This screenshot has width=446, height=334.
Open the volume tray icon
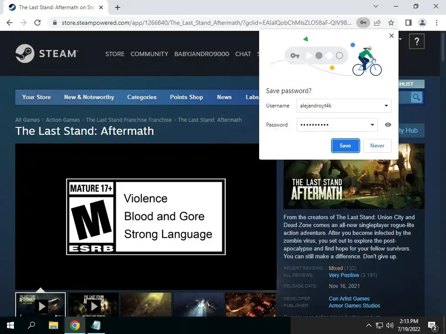(x=390, y=325)
